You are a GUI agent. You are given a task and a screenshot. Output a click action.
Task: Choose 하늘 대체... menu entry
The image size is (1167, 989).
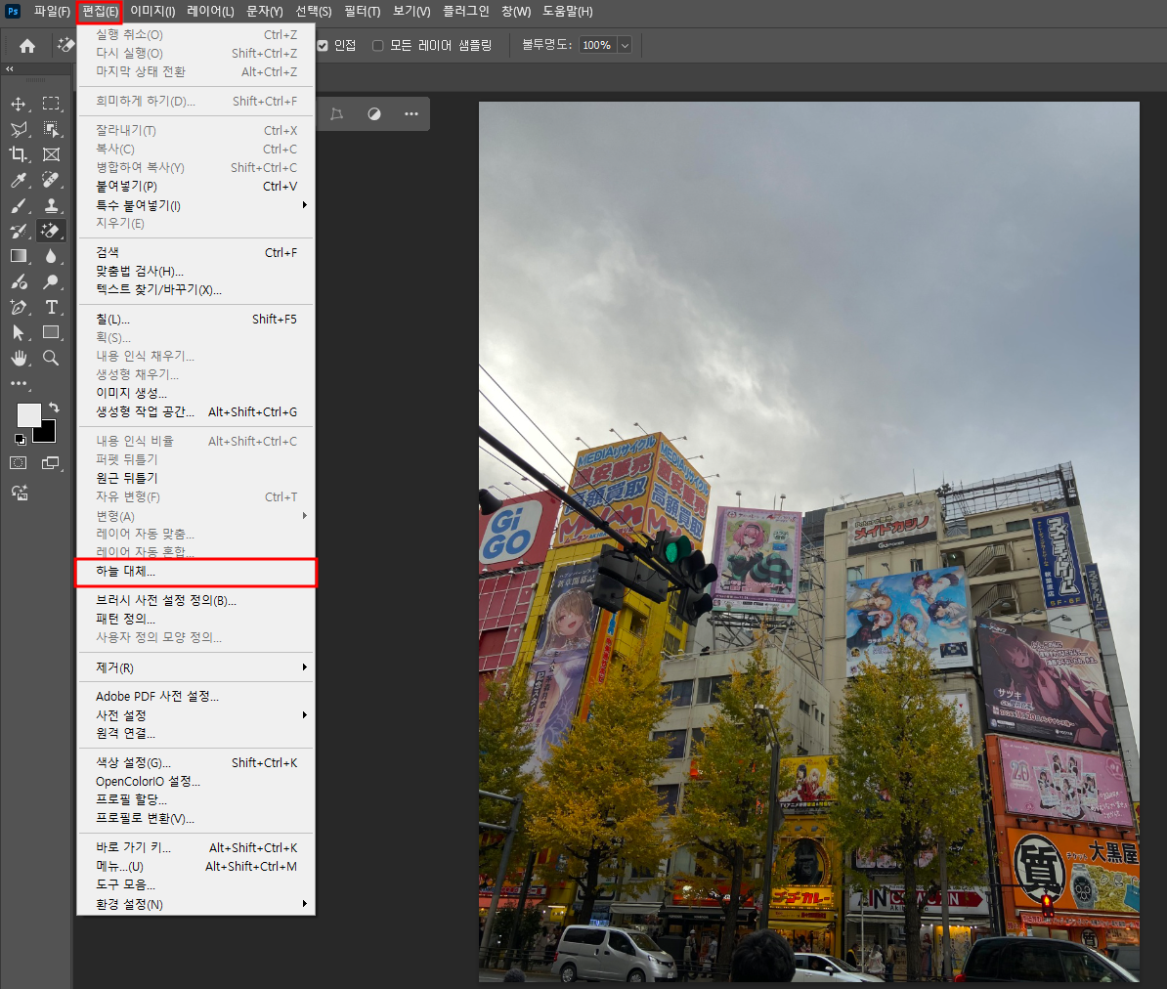click(196, 572)
